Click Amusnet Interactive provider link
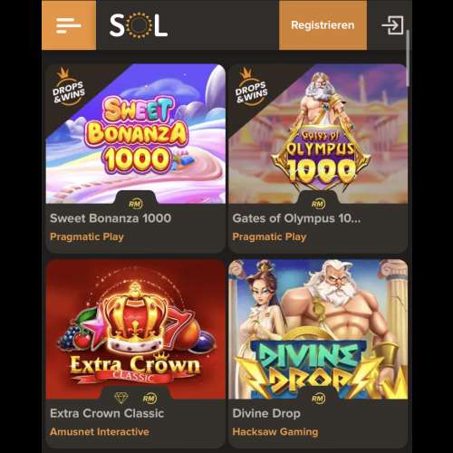 tap(100, 431)
